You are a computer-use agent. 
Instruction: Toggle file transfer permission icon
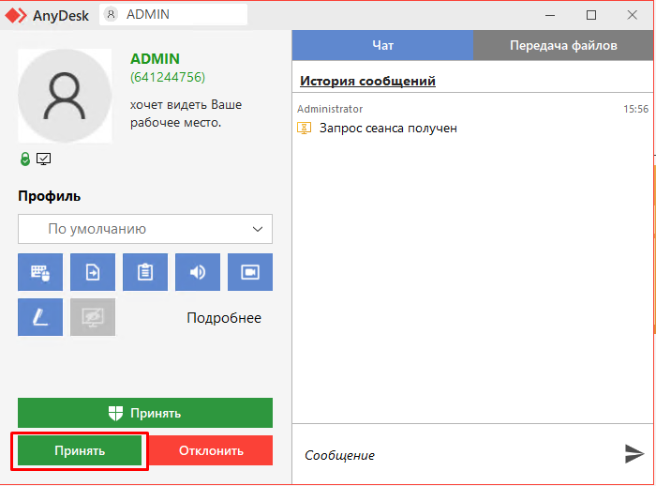93,272
